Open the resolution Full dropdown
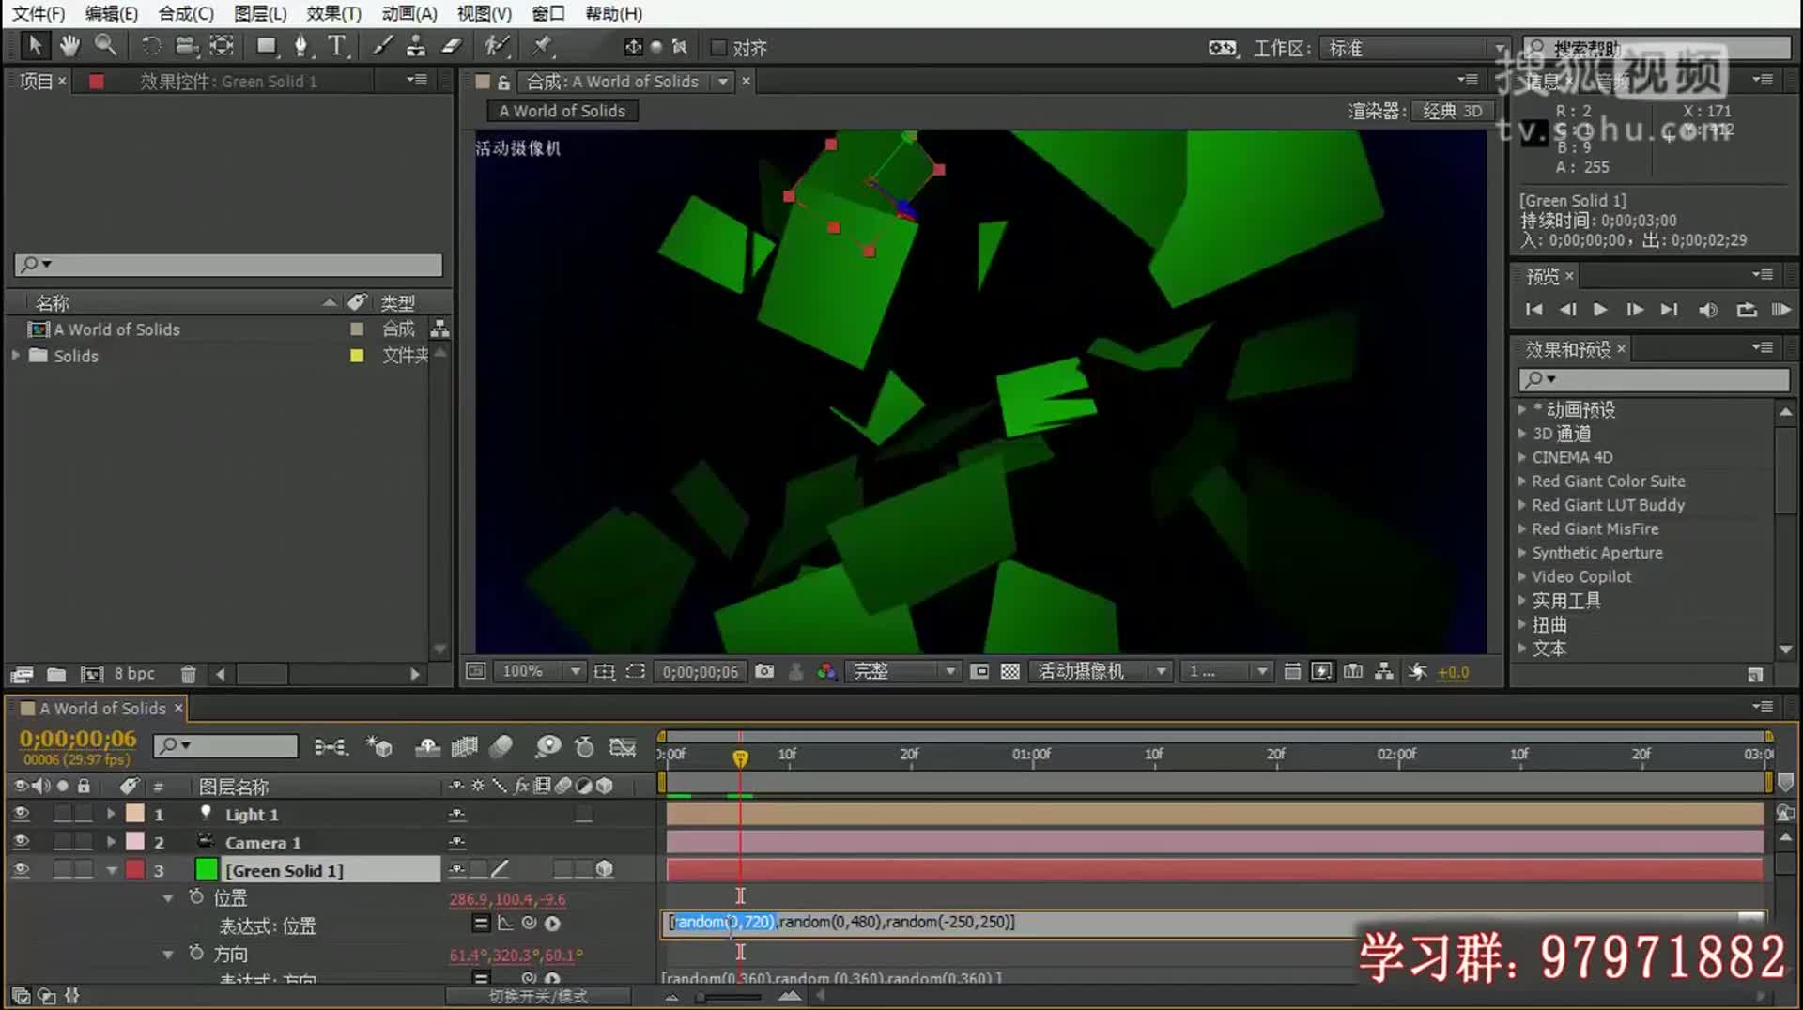 (902, 671)
